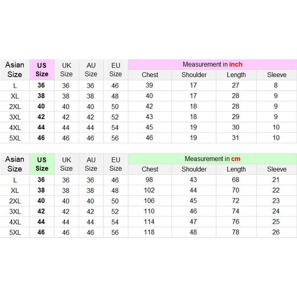Click the Shoulder column header in cm table

194,169
